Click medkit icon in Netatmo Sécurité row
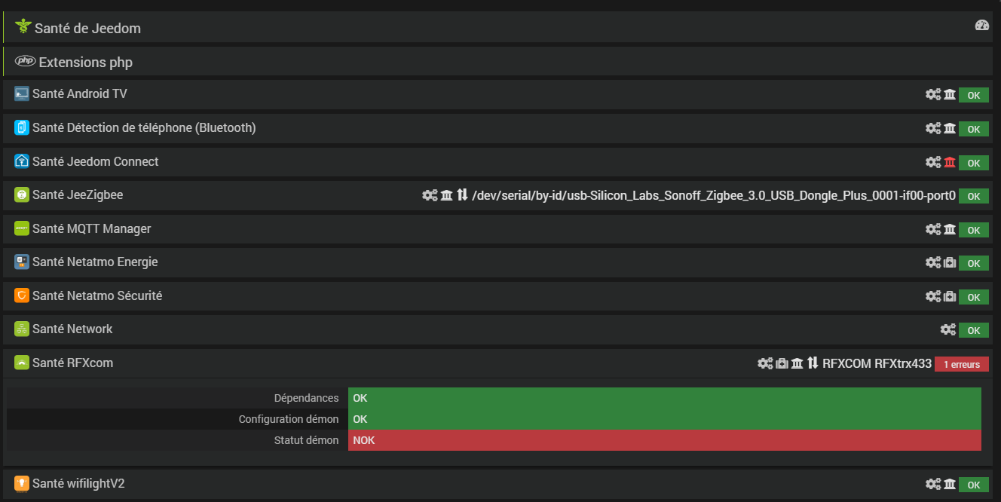The width and height of the screenshot is (1001, 502). pos(950,296)
